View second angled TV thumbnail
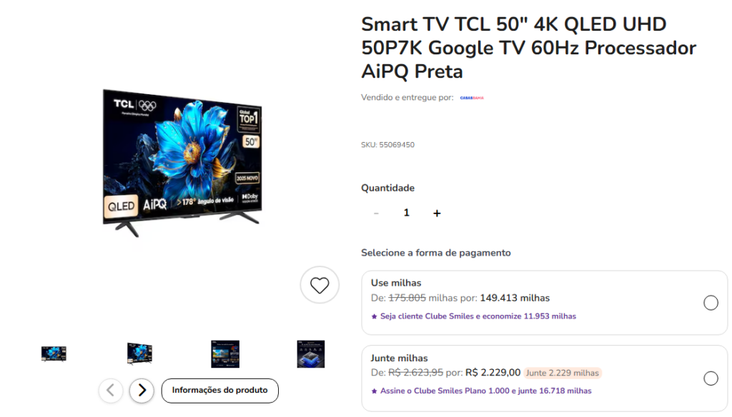732x417 pixels. coord(139,353)
